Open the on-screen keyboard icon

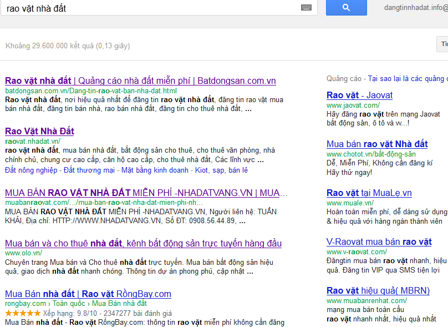[322, 8]
